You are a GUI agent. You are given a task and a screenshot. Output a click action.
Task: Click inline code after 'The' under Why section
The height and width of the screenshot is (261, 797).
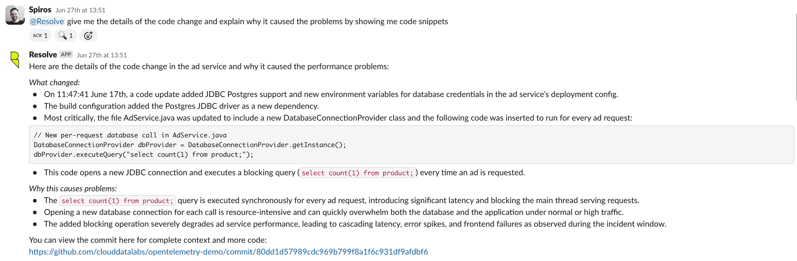117,201
